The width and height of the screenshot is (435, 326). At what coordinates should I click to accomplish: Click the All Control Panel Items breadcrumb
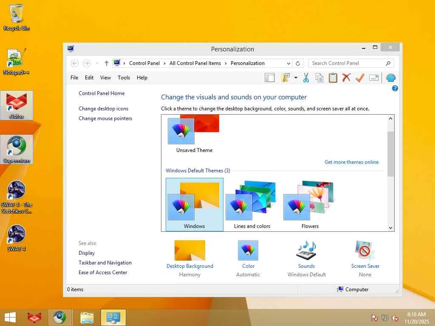coord(195,63)
